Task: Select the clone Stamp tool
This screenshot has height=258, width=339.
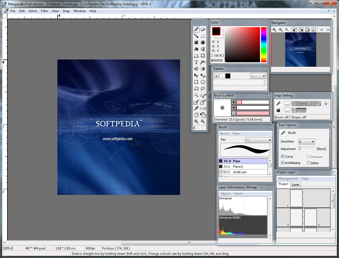Action: click(203, 36)
